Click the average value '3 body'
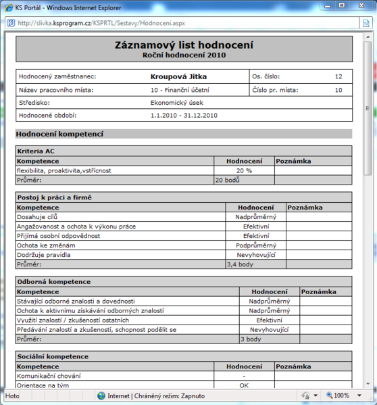 click(x=251, y=339)
